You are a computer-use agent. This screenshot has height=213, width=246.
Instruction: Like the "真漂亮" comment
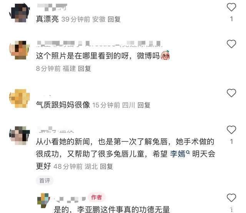click(231, 7)
